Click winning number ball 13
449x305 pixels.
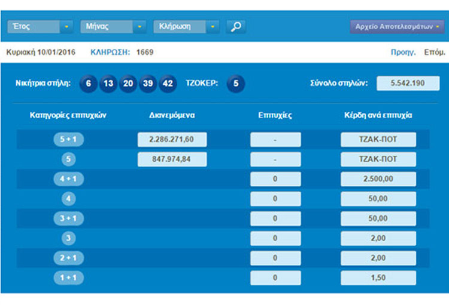tap(108, 84)
